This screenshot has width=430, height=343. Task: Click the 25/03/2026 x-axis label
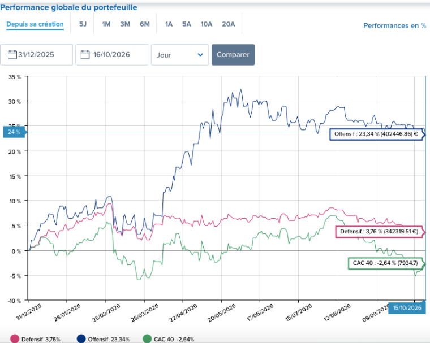tap(144, 313)
